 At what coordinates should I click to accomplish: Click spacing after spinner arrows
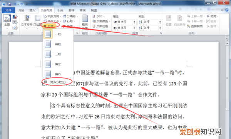coord(160,28)
